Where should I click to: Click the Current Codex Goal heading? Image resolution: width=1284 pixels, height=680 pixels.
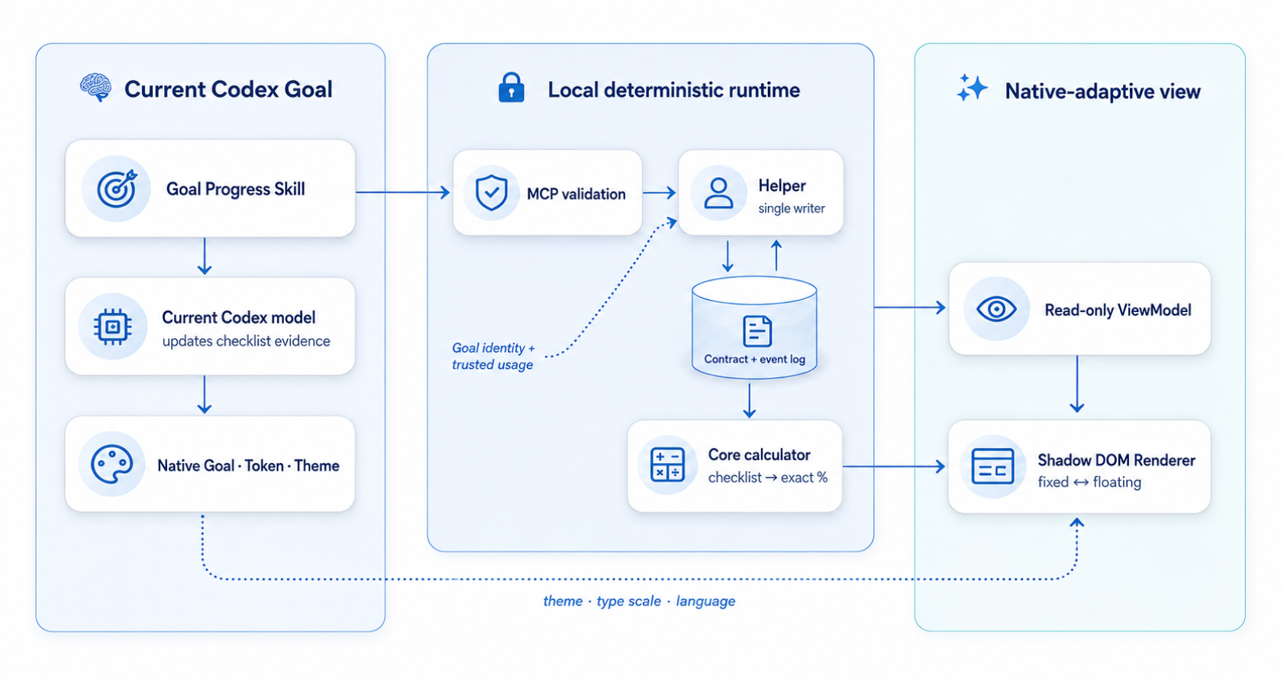point(228,89)
